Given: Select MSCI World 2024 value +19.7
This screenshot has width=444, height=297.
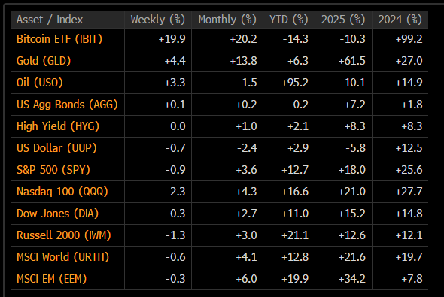Looking at the screenshot, I should coord(409,257).
